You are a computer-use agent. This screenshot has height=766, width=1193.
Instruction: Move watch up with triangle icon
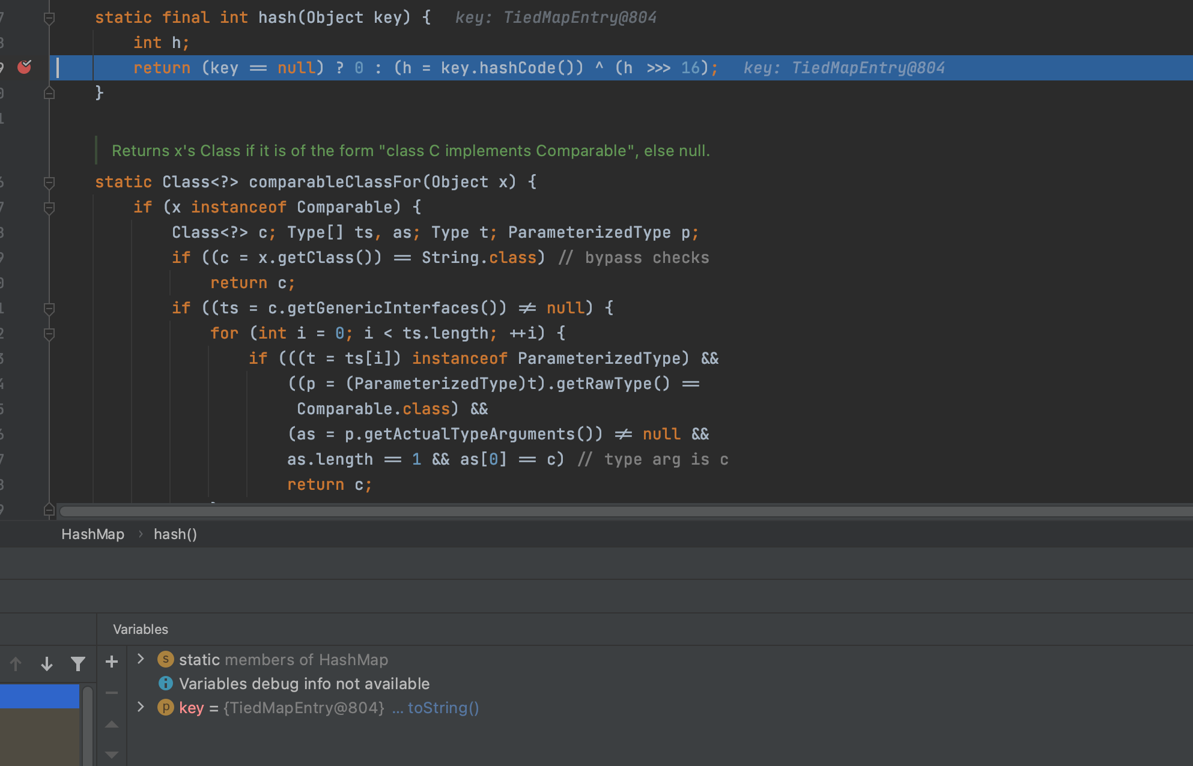point(112,725)
